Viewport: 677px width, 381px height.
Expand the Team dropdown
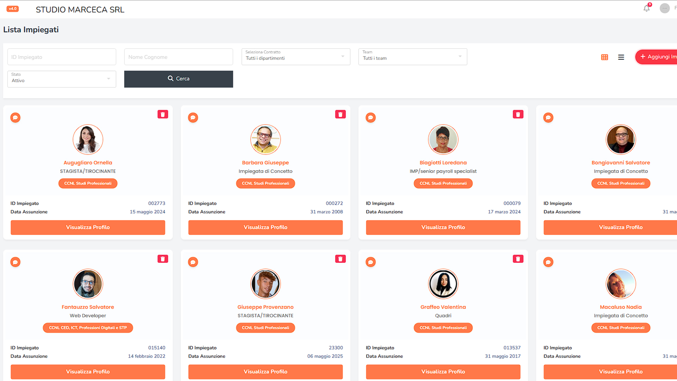[x=413, y=57]
